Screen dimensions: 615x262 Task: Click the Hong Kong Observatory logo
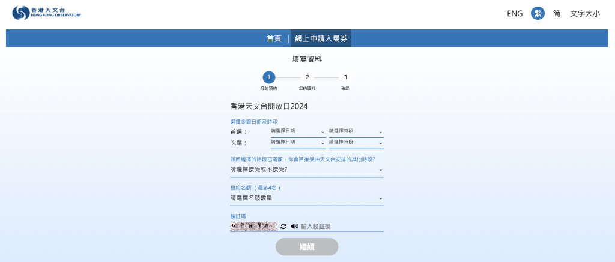tap(46, 13)
